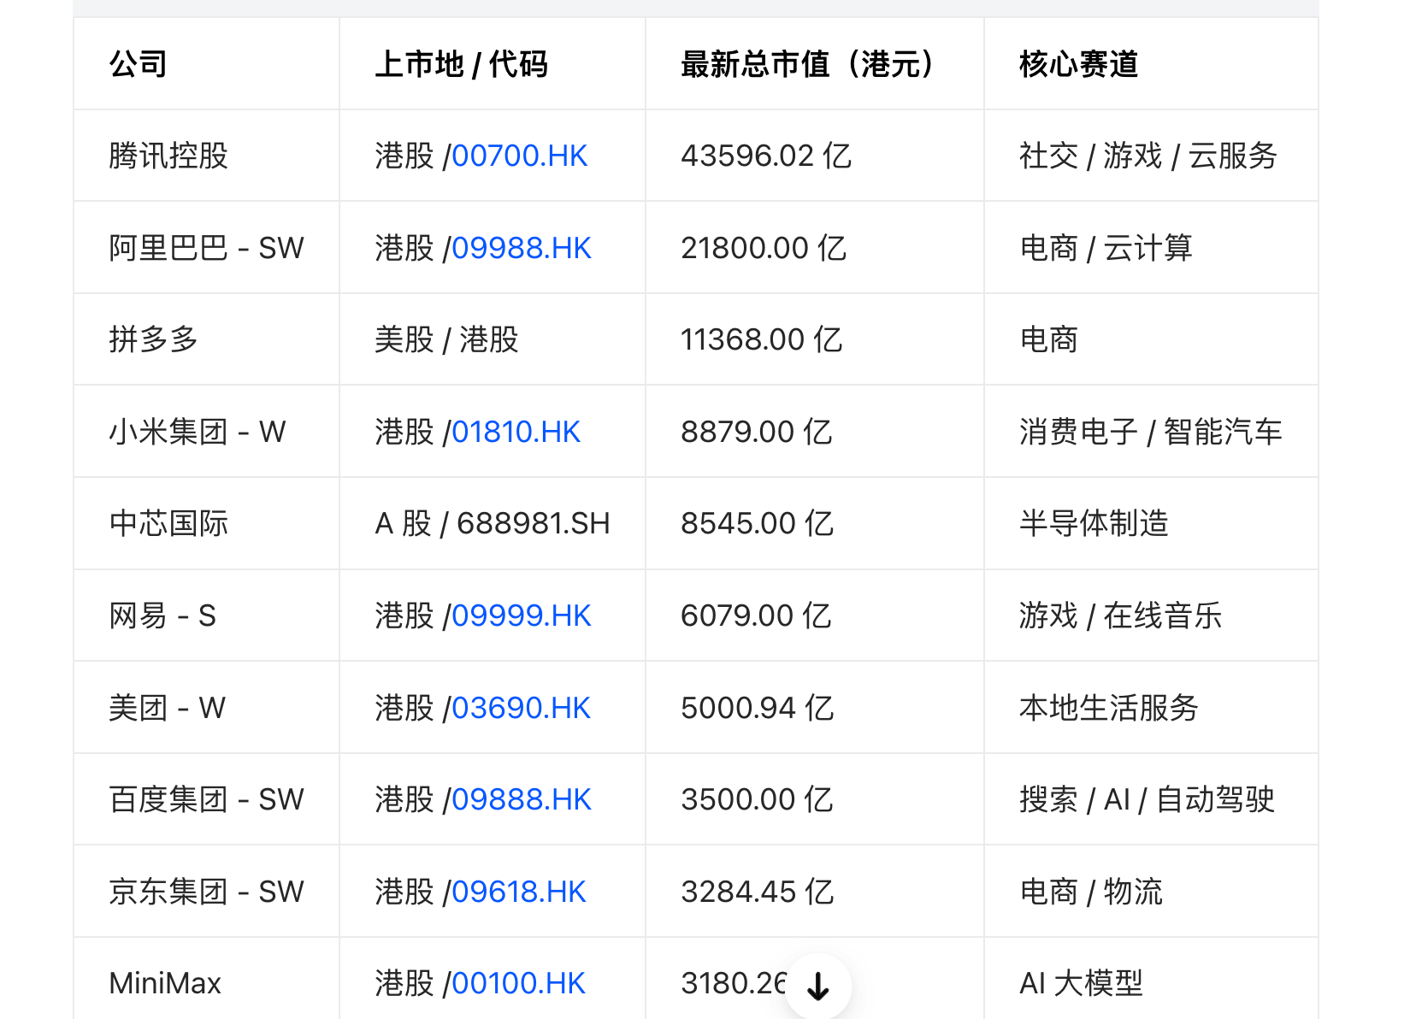Screen dimensions: 1416x1019
Task: Click the 21800.00 亿 market value
Action: coord(764,248)
